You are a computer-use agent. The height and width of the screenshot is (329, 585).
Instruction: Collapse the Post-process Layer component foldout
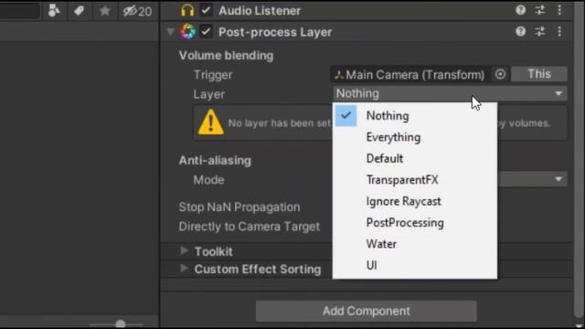(x=170, y=32)
